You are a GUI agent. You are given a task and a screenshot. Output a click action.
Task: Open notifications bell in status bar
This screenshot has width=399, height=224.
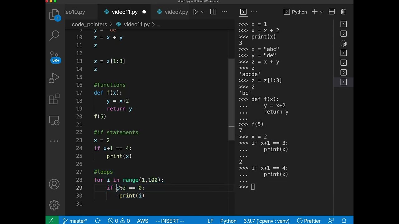[344, 221]
